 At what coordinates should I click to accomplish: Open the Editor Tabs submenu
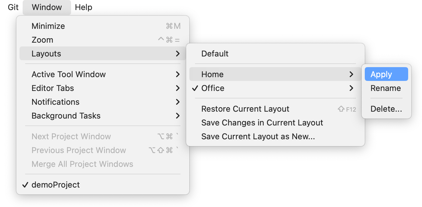tap(53, 88)
